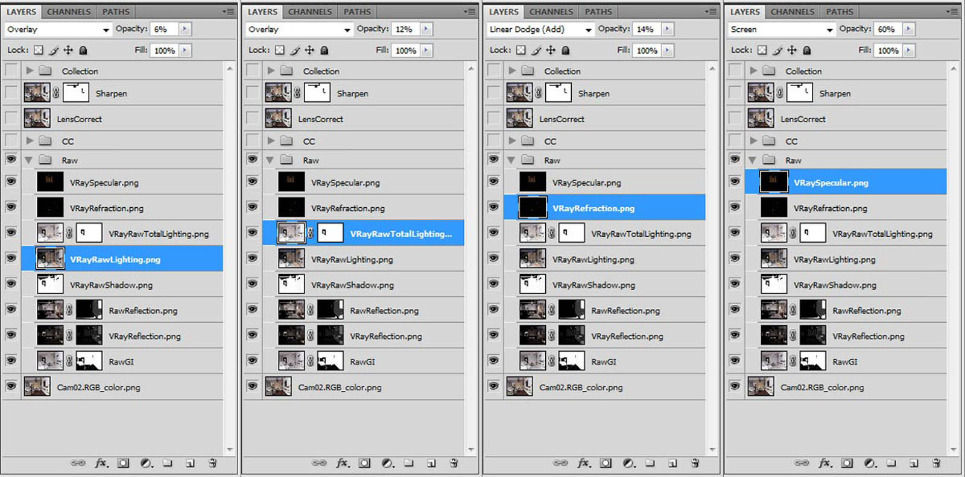Hide VRaySpecular.png layer in first panel

pyautogui.click(x=11, y=181)
